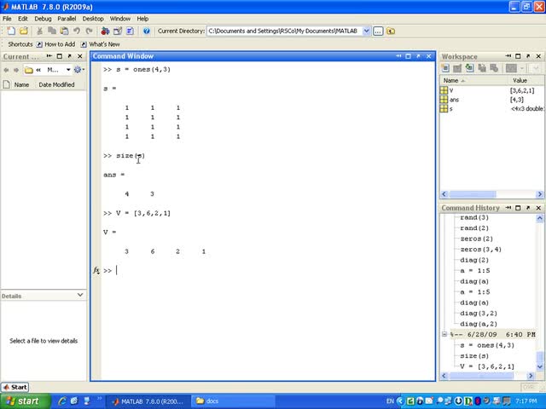
Task: Click the Redo arrow toolbar icon
Action: 89,31
